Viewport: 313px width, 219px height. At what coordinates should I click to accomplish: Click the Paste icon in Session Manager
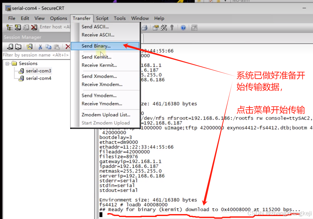tap(57, 47)
